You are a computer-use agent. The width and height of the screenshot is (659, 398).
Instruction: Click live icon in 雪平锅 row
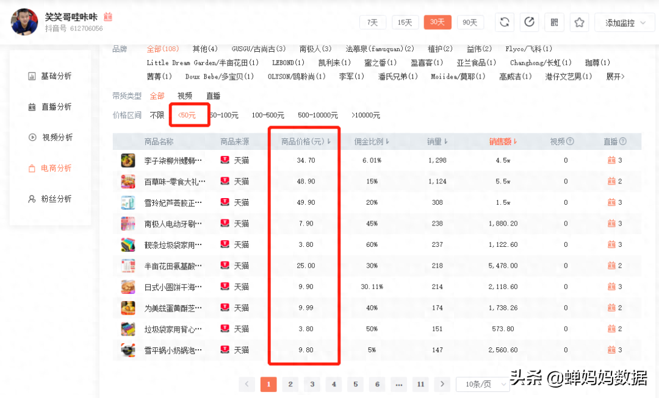(x=611, y=350)
